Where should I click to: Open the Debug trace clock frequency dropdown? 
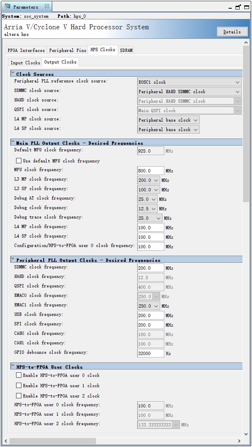pos(150,218)
